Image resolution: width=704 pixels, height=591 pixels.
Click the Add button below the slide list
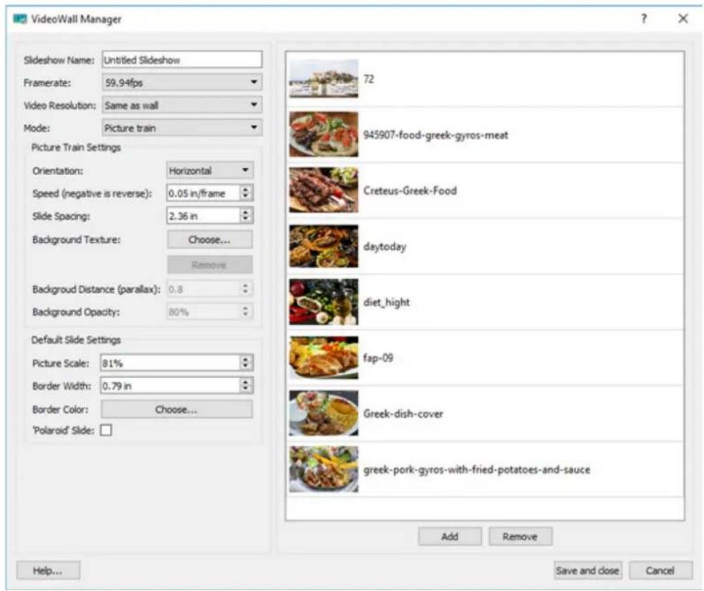point(449,536)
